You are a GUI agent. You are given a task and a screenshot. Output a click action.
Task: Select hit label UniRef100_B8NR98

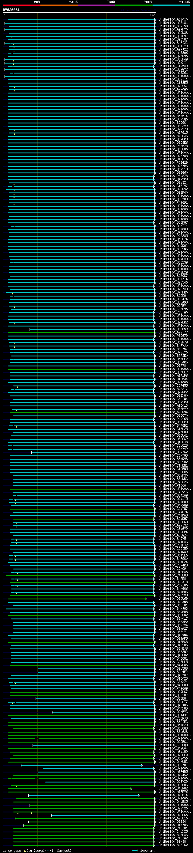click(173, 459)
